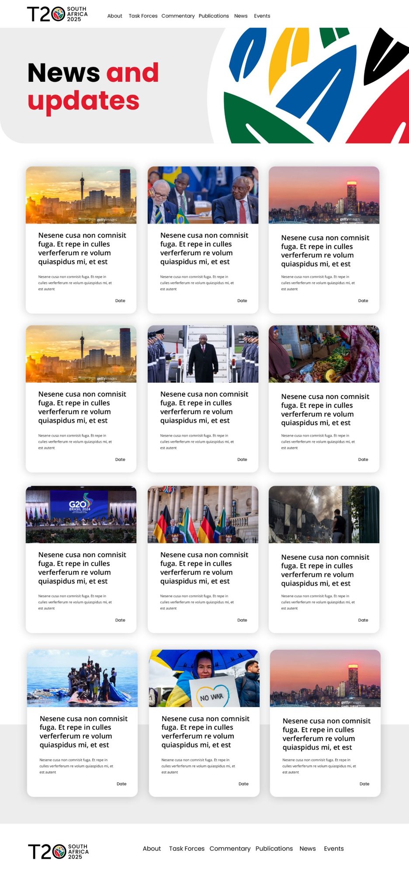Click the headline under the airplane stairs photo
The width and height of the screenshot is (409, 874).
coord(204,407)
